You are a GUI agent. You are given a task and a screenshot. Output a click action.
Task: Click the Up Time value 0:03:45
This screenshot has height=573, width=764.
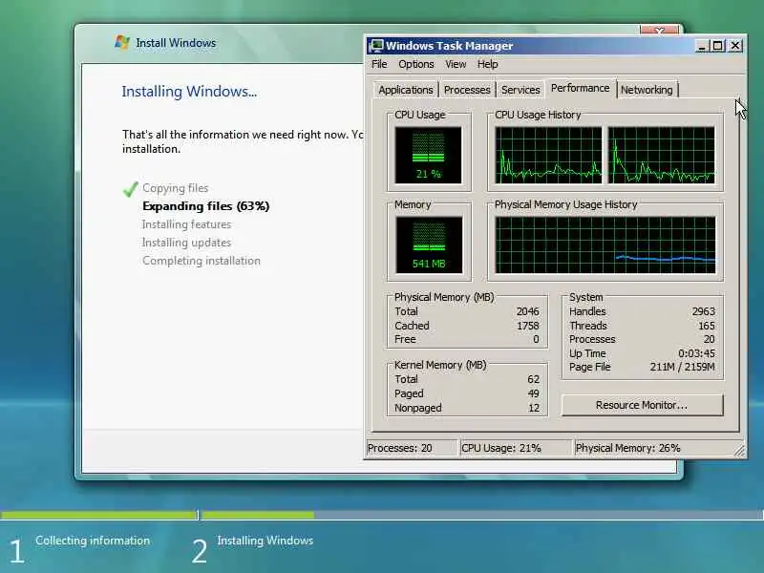(x=697, y=353)
